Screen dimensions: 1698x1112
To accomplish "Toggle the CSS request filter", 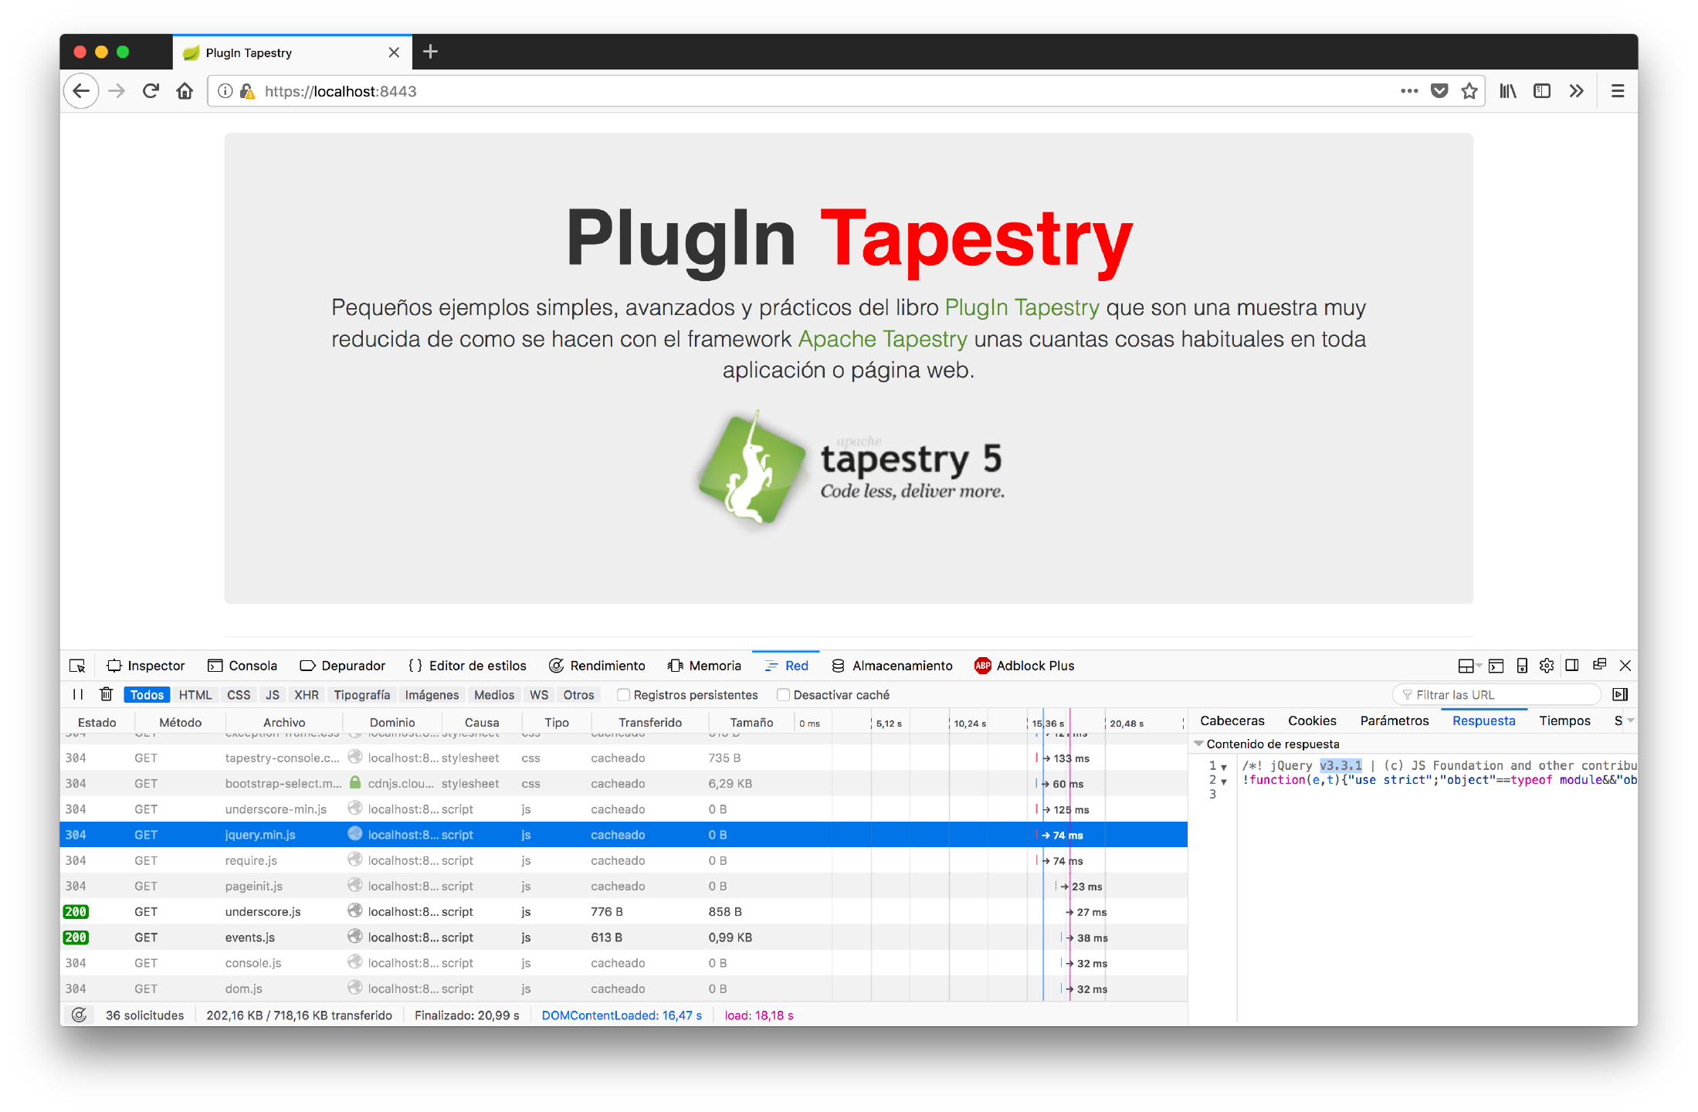I will [x=239, y=695].
